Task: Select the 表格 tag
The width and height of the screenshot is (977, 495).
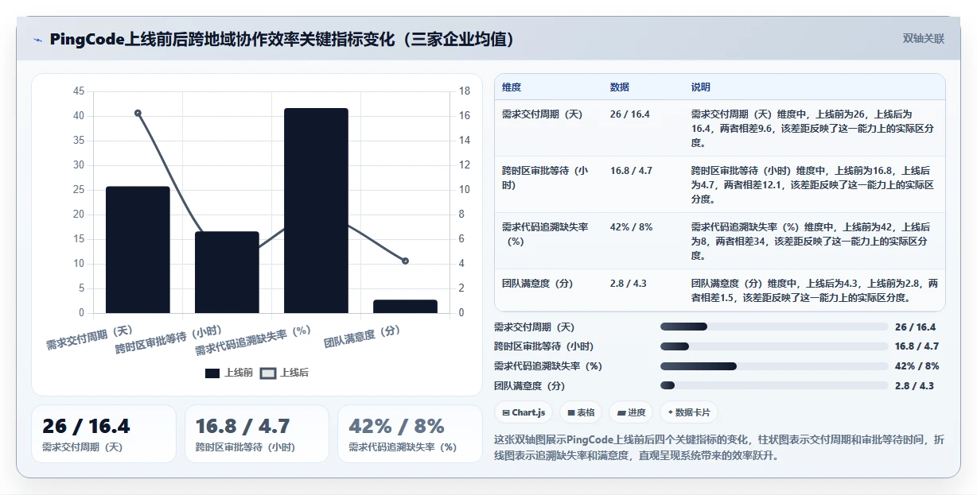Action: point(581,412)
